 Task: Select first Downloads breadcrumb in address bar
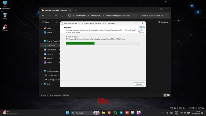coord(81,16)
